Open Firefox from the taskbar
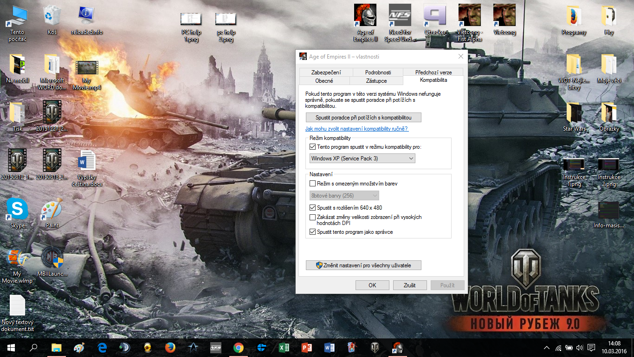 [x=170, y=348]
